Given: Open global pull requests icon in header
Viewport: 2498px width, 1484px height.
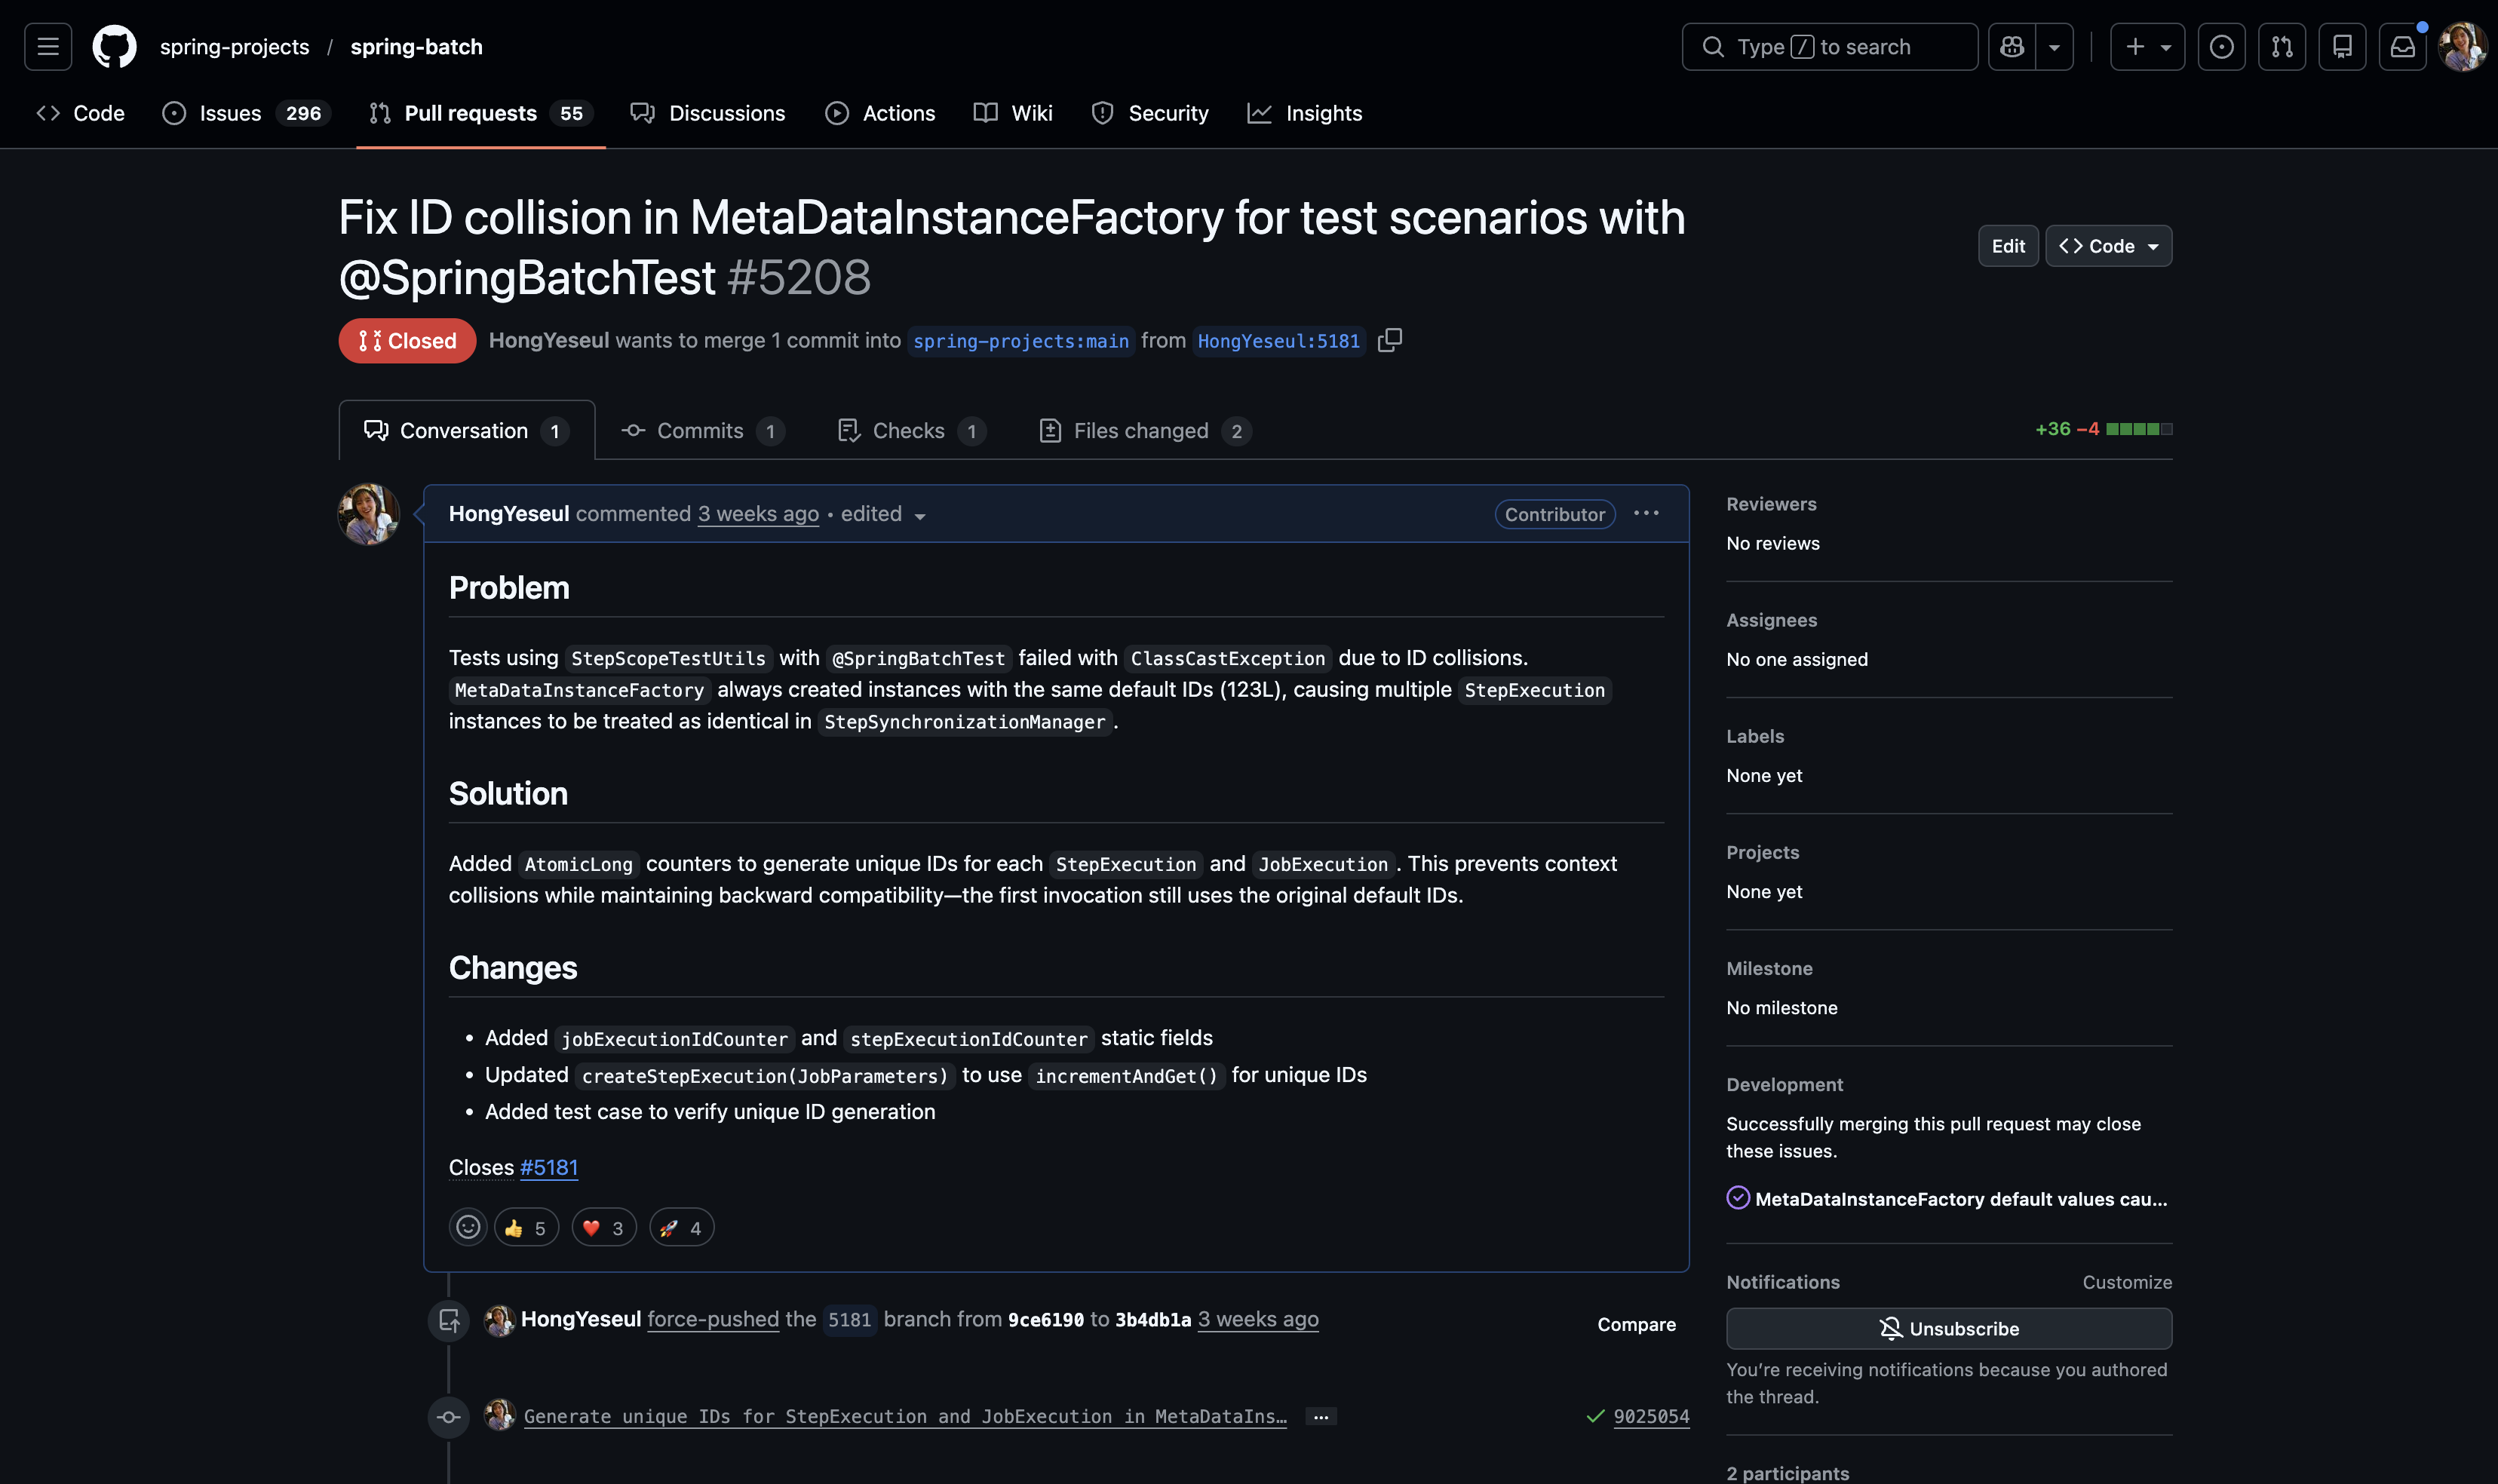Looking at the screenshot, I should click(2282, 47).
